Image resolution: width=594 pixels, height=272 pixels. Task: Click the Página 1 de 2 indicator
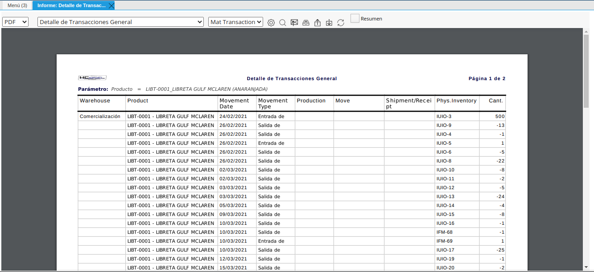click(487, 79)
